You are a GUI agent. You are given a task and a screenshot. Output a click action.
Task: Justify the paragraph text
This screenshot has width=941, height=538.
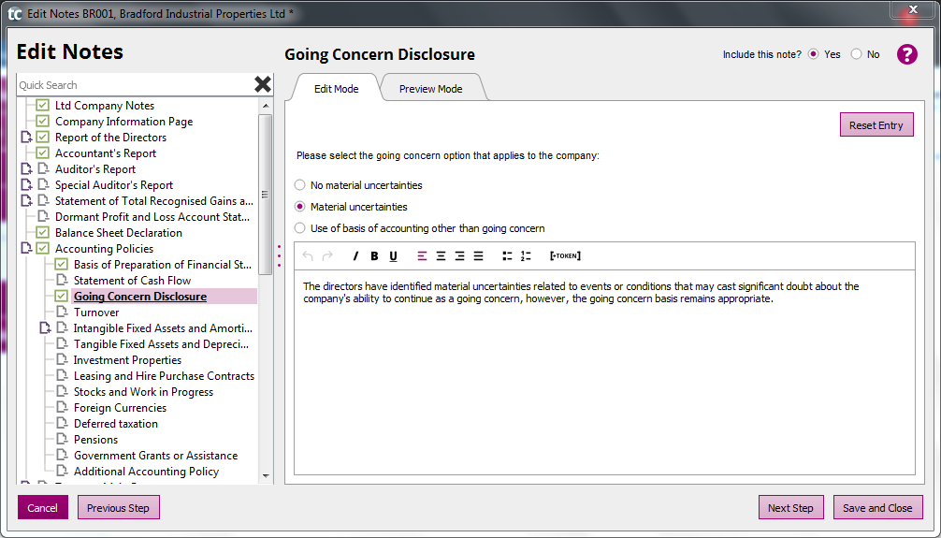(x=478, y=256)
